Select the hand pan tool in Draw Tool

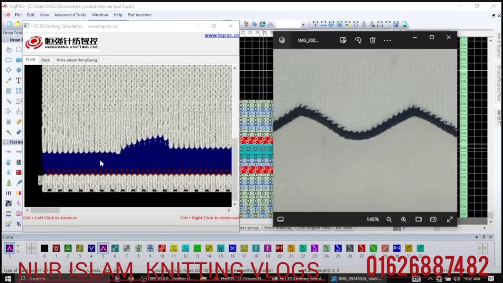point(9,50)
